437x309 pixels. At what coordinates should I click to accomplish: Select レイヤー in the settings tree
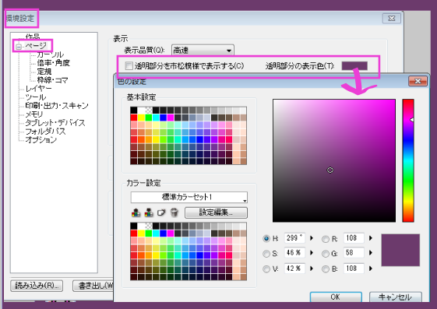38,89
